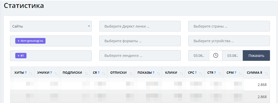Click help icon next to CTR
The image size is (278, 103).
pyautogui.click(x=215, y=73)
